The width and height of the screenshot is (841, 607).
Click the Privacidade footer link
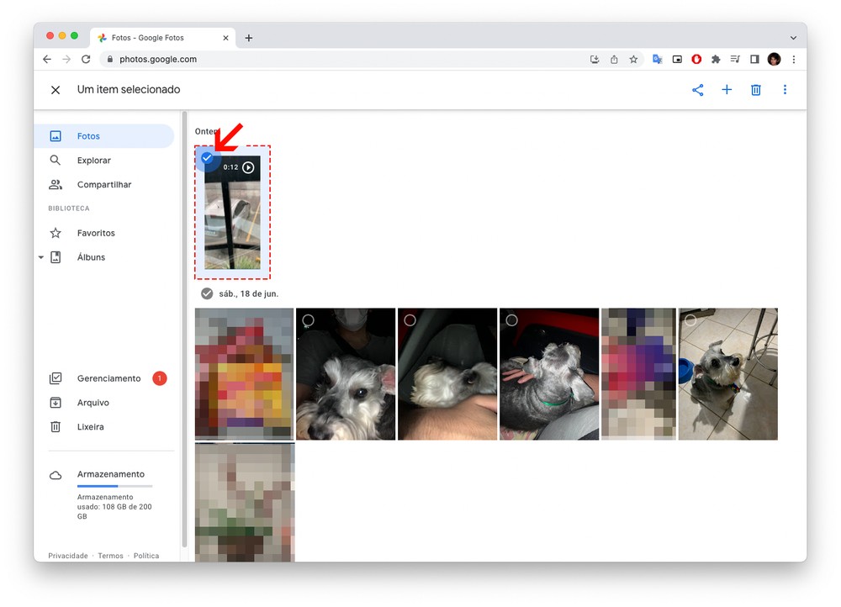point(68,556)
